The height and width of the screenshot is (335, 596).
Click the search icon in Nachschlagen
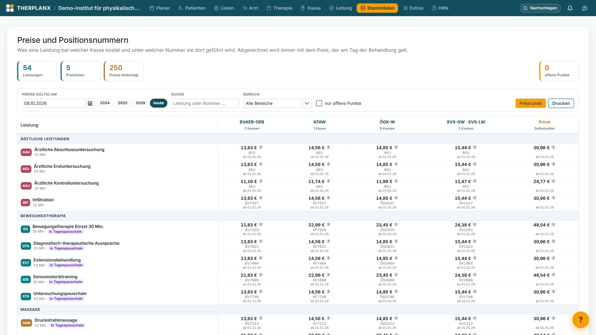click(525, 8)
